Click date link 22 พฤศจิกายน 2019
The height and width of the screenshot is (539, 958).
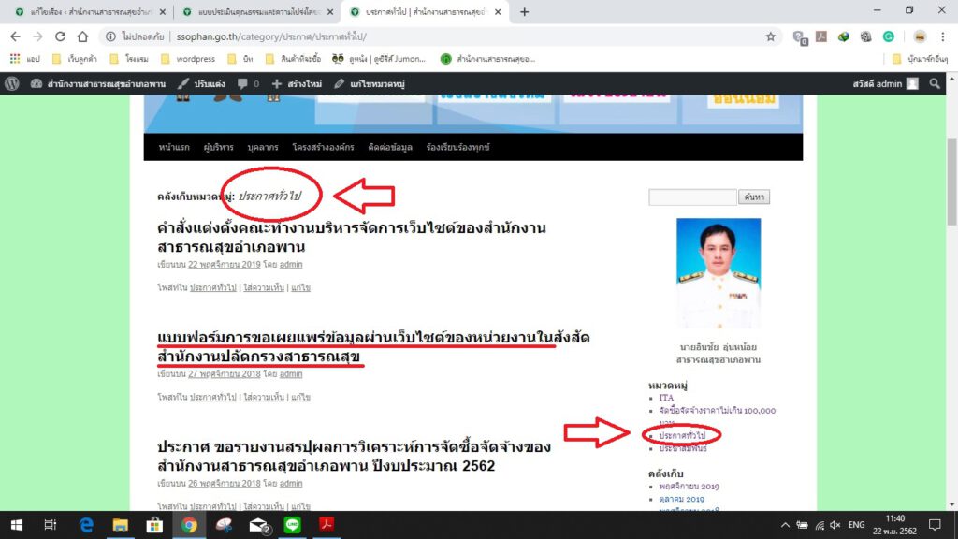coord(225,265)
